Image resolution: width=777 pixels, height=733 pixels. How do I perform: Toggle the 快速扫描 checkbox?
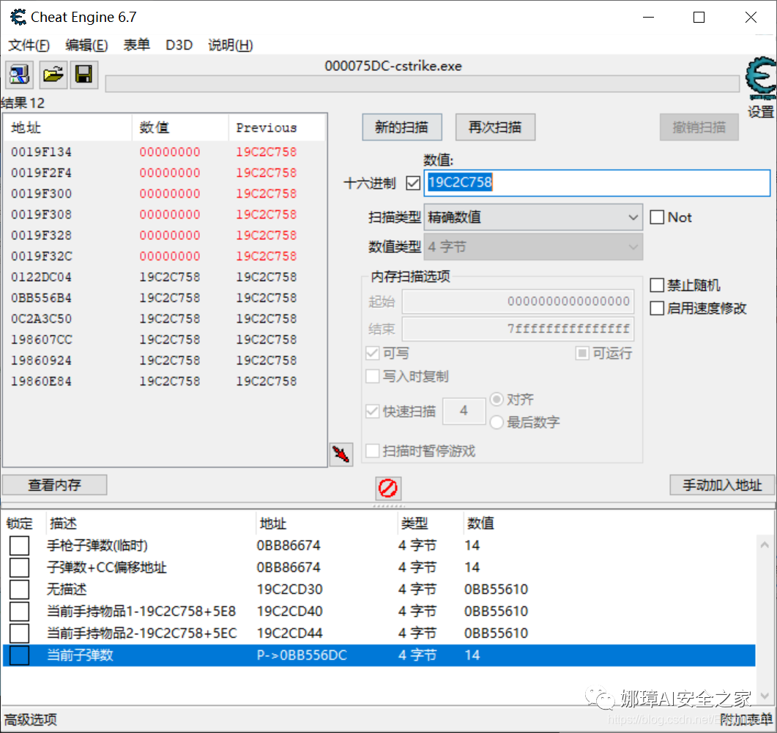372,411
